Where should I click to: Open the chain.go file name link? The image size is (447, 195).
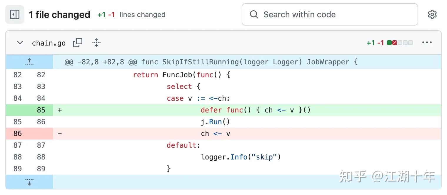pyautogui.click(x=49, y=43)
